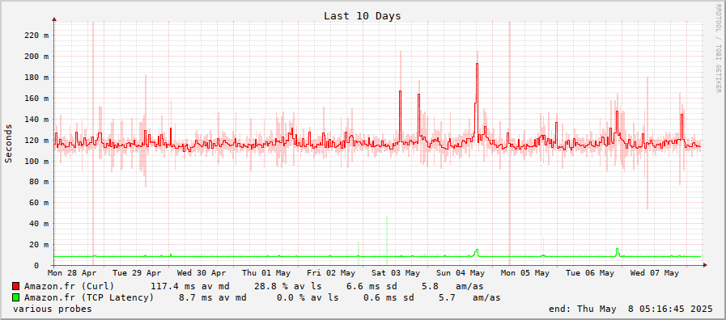Click the 'Tue 29 Apr' x-axis label
The image size is (726, 320).
pos(137,273)
